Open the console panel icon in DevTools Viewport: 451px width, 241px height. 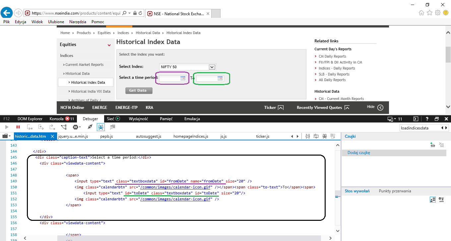tap(416, 119)
